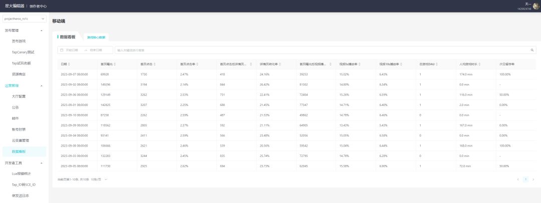Screen dimensions: 541x203
Task: Click the 174.0 min playtime cell
Action: [465, 74]
